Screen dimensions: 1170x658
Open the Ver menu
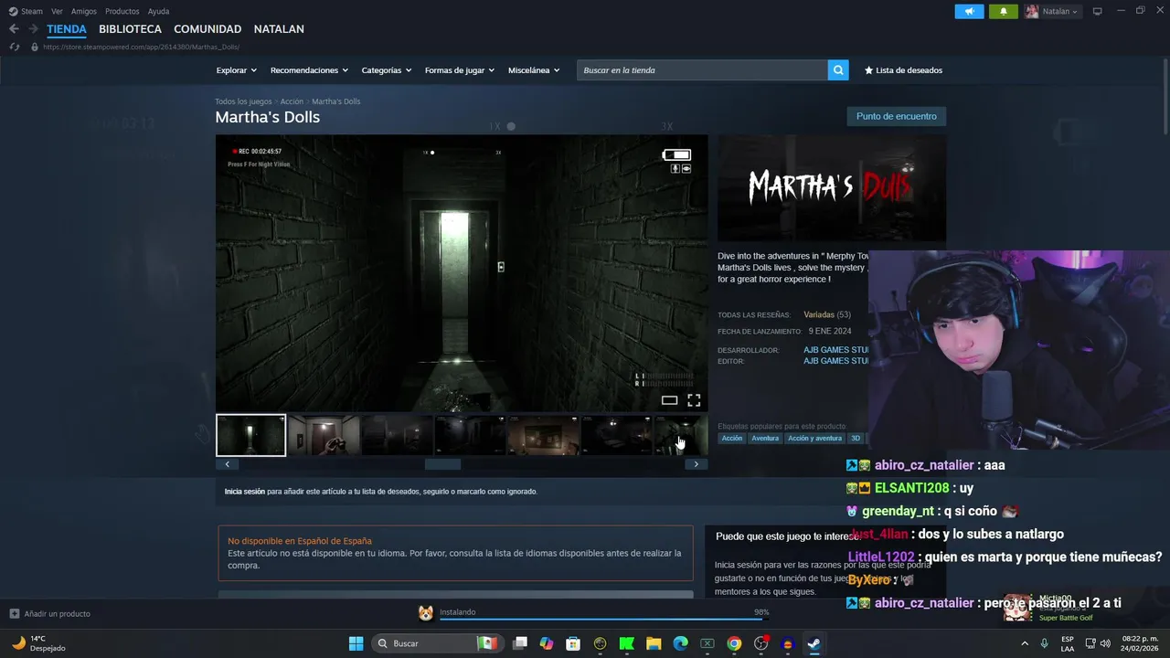[57, 11]
